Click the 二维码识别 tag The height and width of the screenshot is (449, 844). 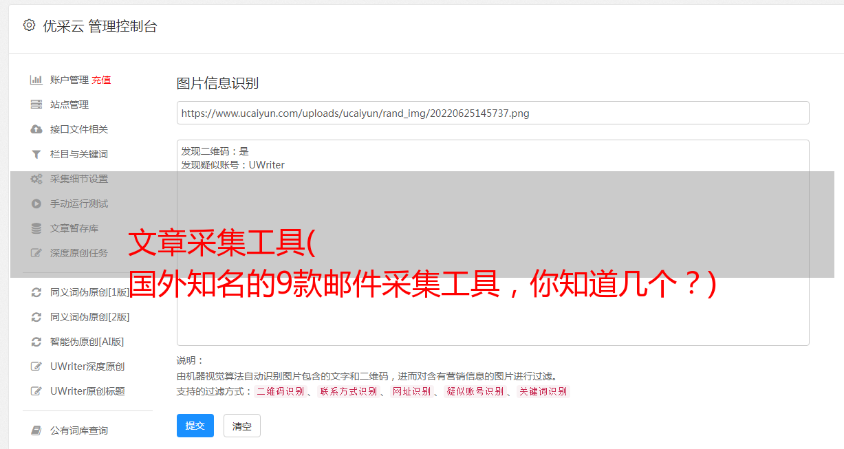pyautogui.click(x=280, y=391)
